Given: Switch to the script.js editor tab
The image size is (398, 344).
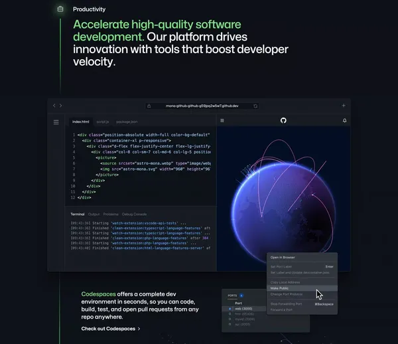Looking at the screenshot, I should pyautogui.click(x=103, y=122).
